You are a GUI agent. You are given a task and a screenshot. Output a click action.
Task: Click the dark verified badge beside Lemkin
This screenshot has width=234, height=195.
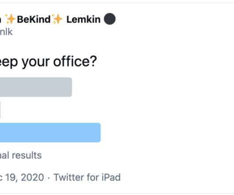pos(109,19)
